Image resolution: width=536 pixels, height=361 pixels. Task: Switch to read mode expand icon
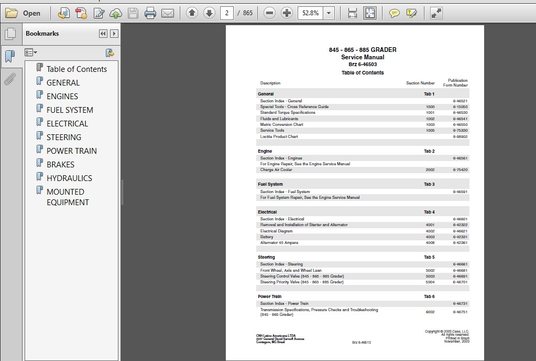[x=436, y=13]
